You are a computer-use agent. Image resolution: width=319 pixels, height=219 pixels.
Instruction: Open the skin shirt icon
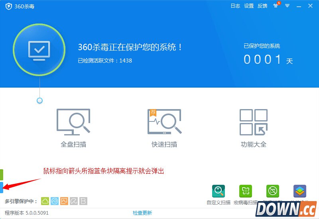pos(276,6)
